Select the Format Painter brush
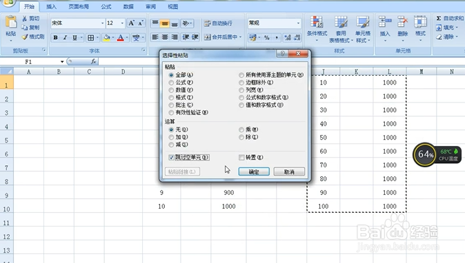 pyautogui.click(x=25, y=36)
